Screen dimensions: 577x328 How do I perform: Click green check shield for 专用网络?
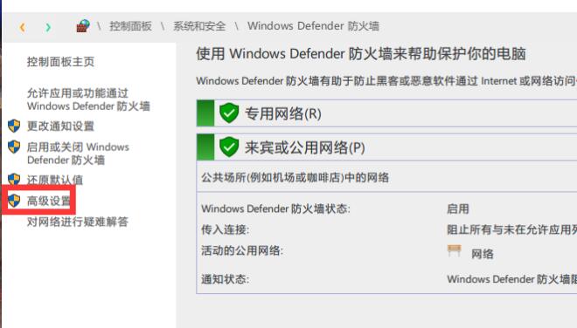[229, 113]
